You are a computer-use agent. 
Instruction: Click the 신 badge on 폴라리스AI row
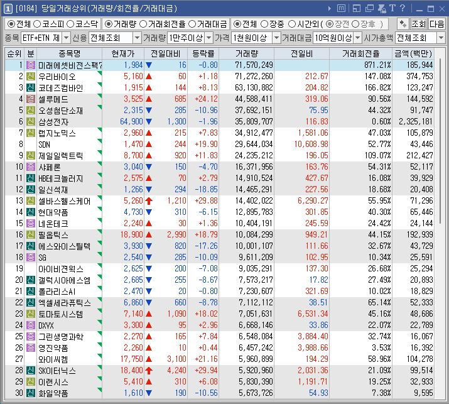pos(31,292)
